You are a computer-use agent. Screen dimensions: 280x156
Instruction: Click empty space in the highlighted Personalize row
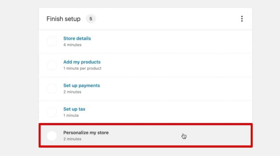click(x=214, y=136)
